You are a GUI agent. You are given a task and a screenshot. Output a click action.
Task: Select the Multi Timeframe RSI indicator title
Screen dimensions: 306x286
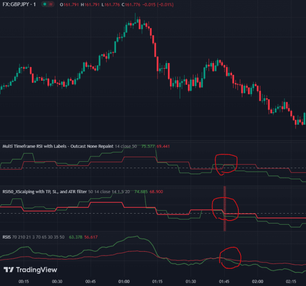coord(58,146)
